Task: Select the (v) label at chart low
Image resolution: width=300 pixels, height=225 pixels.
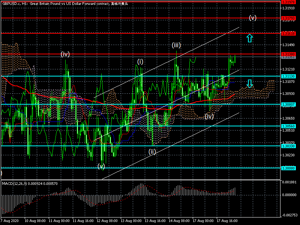Action: coord(101,166)
